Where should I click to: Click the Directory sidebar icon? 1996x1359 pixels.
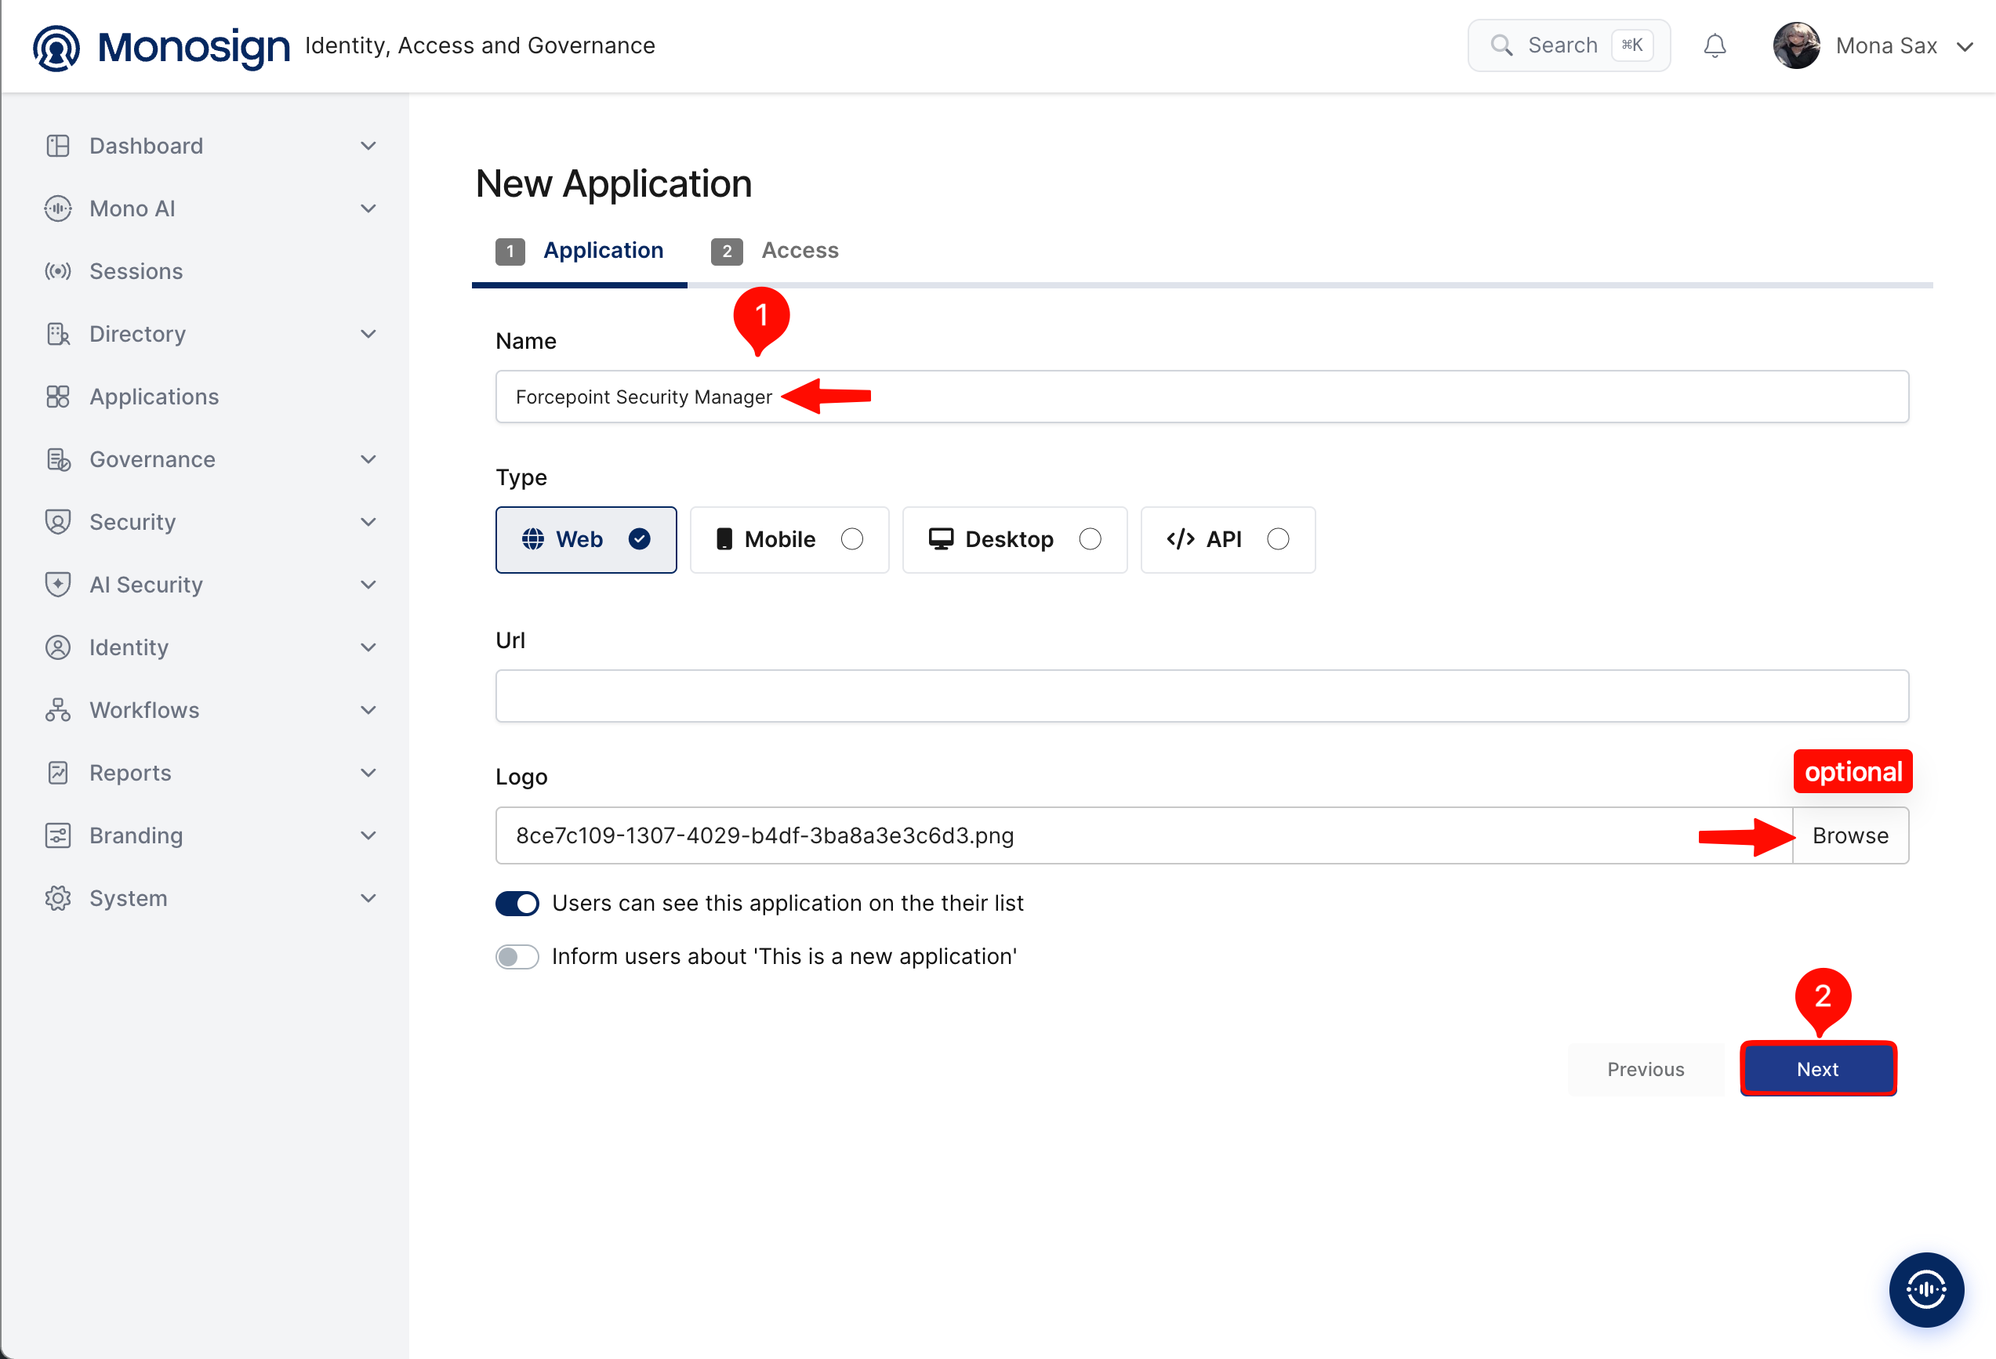click(57, 334)
